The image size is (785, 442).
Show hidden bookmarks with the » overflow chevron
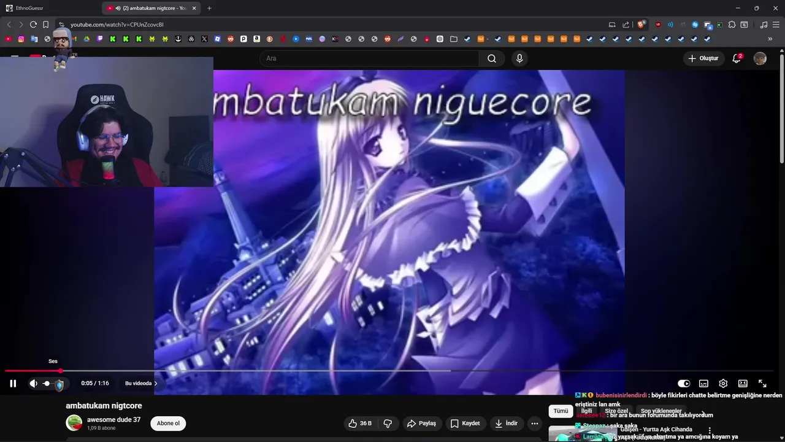pyautogui.click(x=770, y=39)
